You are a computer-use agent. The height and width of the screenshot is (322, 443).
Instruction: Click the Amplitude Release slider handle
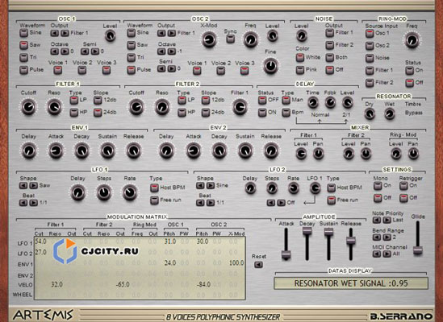351,241
